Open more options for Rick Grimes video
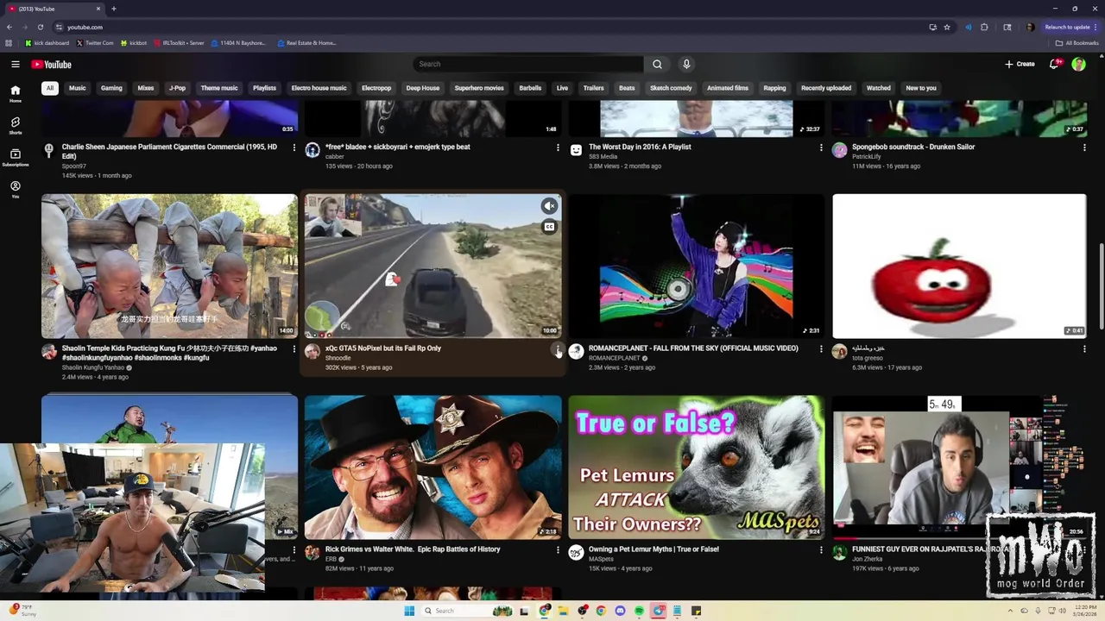1105x621 pixels. pyautogui.click(x=558, y=549)
